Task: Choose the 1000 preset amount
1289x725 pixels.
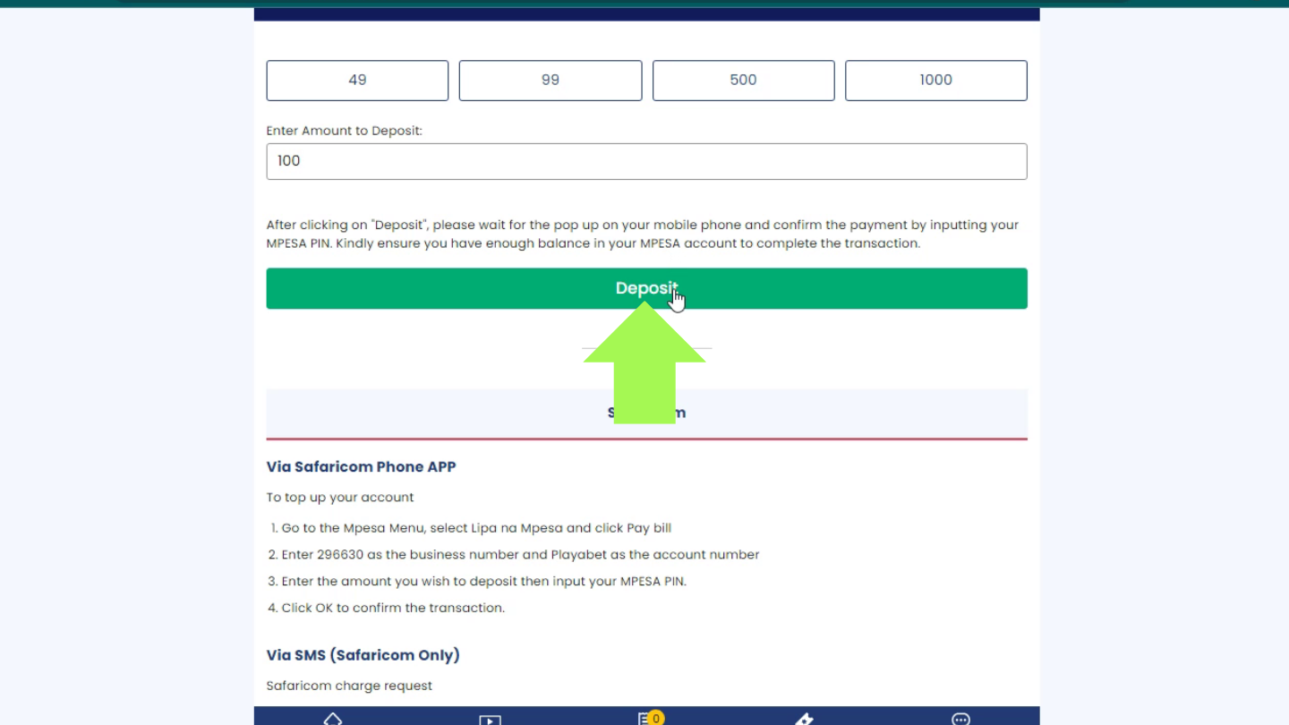Action: 935,81
